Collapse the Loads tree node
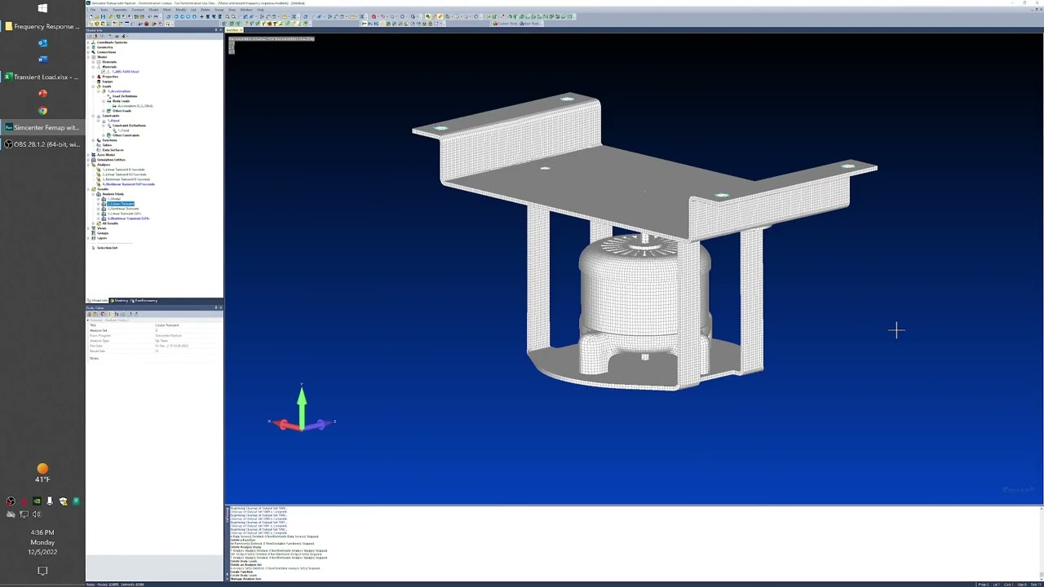 (x=93, y=86)
